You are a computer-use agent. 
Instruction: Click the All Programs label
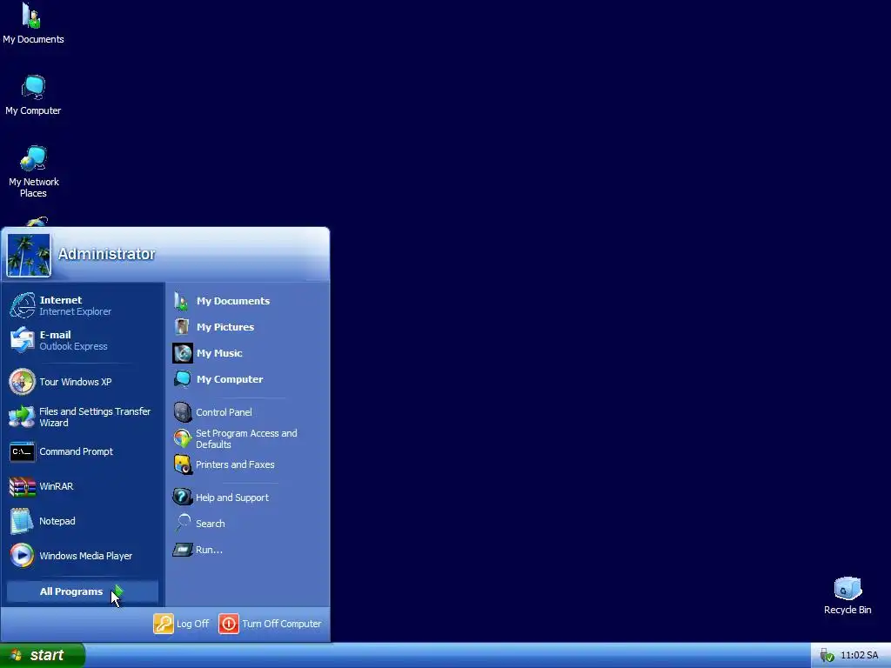tap(71, 591)
